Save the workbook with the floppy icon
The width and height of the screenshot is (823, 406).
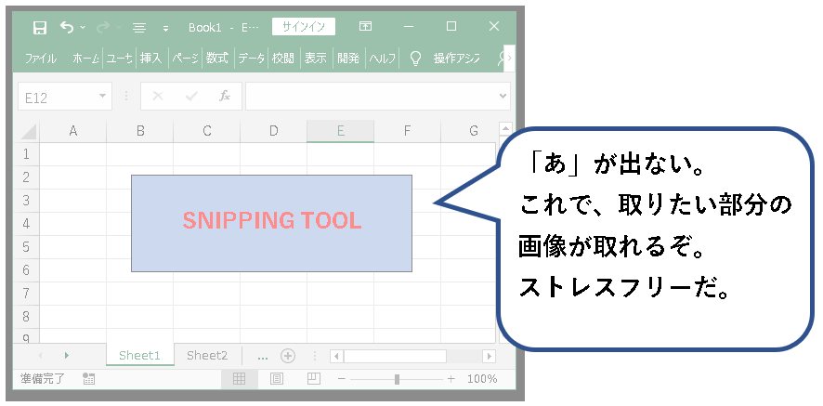40,28
